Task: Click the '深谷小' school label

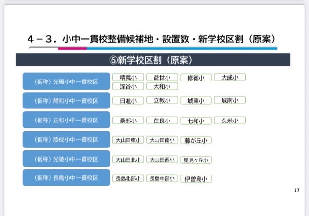Action: point(128,86)
